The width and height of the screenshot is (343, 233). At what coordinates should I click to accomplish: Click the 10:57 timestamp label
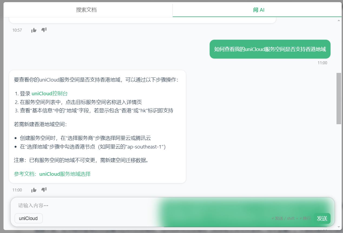coord(17,30)
